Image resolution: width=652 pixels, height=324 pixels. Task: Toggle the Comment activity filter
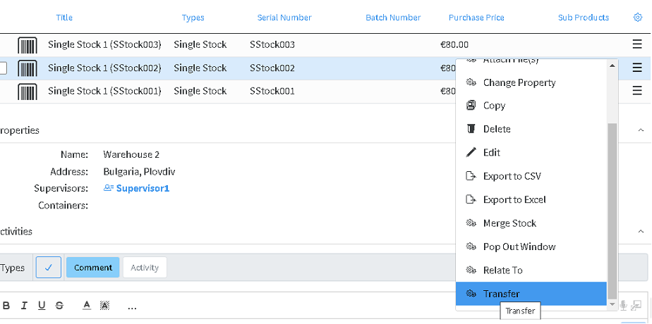point(93,268)
